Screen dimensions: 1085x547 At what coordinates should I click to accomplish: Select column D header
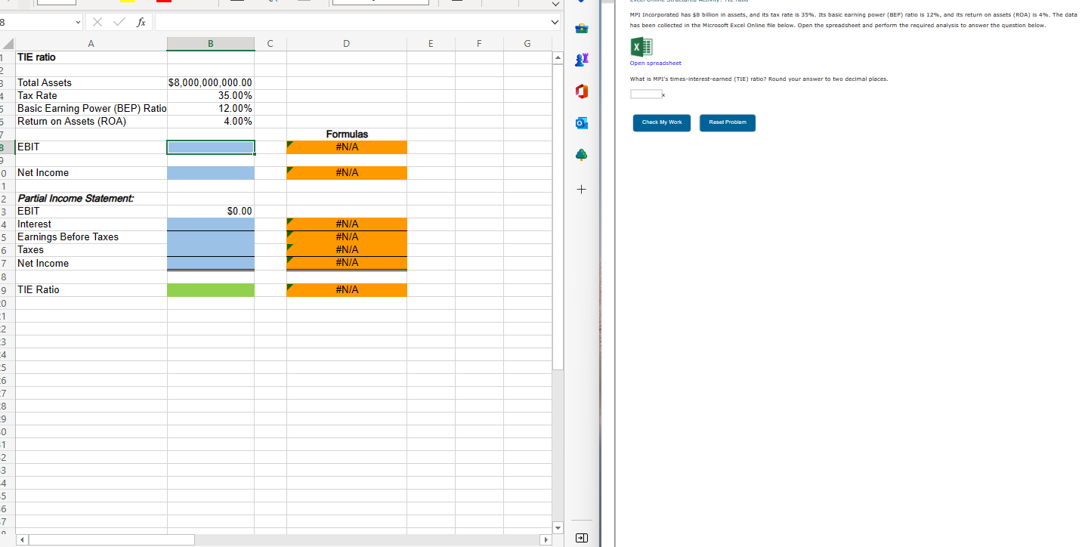pos(346,44)
